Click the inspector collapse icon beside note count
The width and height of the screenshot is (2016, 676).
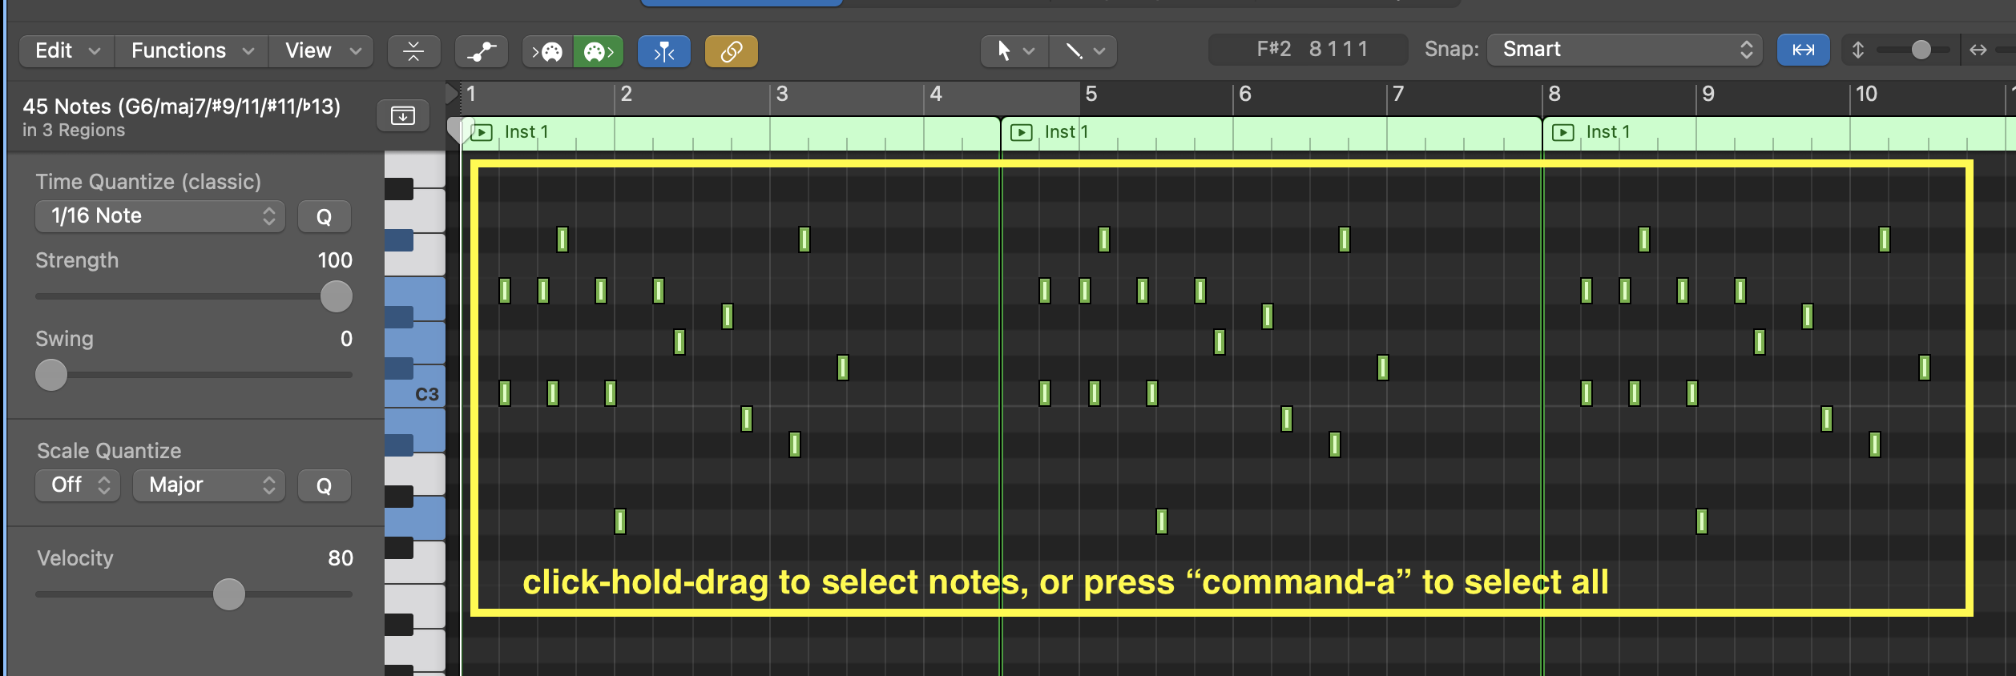(x=402, y=115)
